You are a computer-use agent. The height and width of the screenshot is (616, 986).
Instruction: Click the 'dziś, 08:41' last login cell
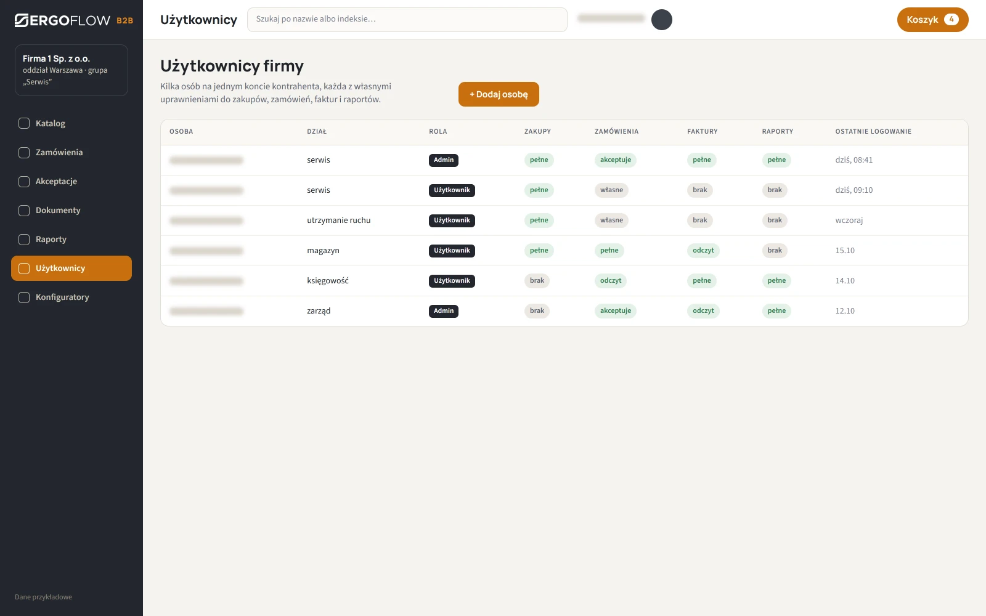854,160
